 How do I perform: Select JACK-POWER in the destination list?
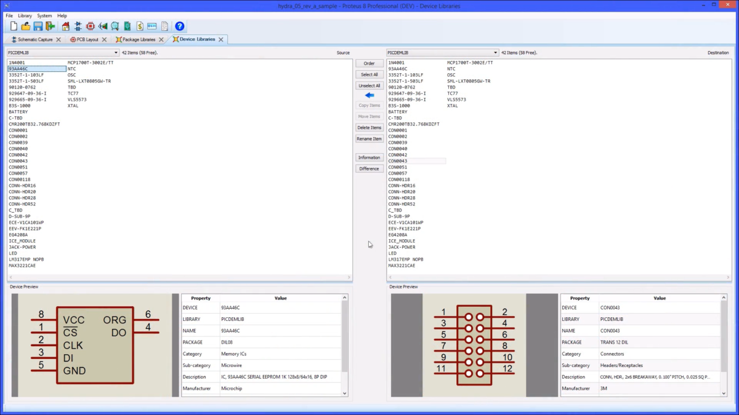pyautogui.click(x=402, y=247)
